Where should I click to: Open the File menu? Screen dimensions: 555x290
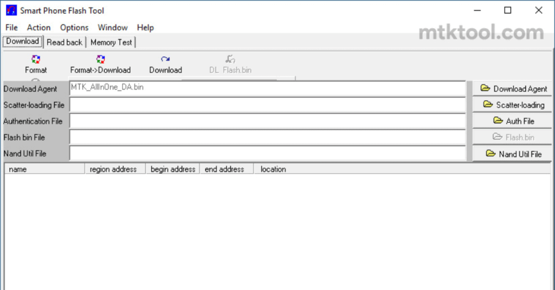click(11, 28)
